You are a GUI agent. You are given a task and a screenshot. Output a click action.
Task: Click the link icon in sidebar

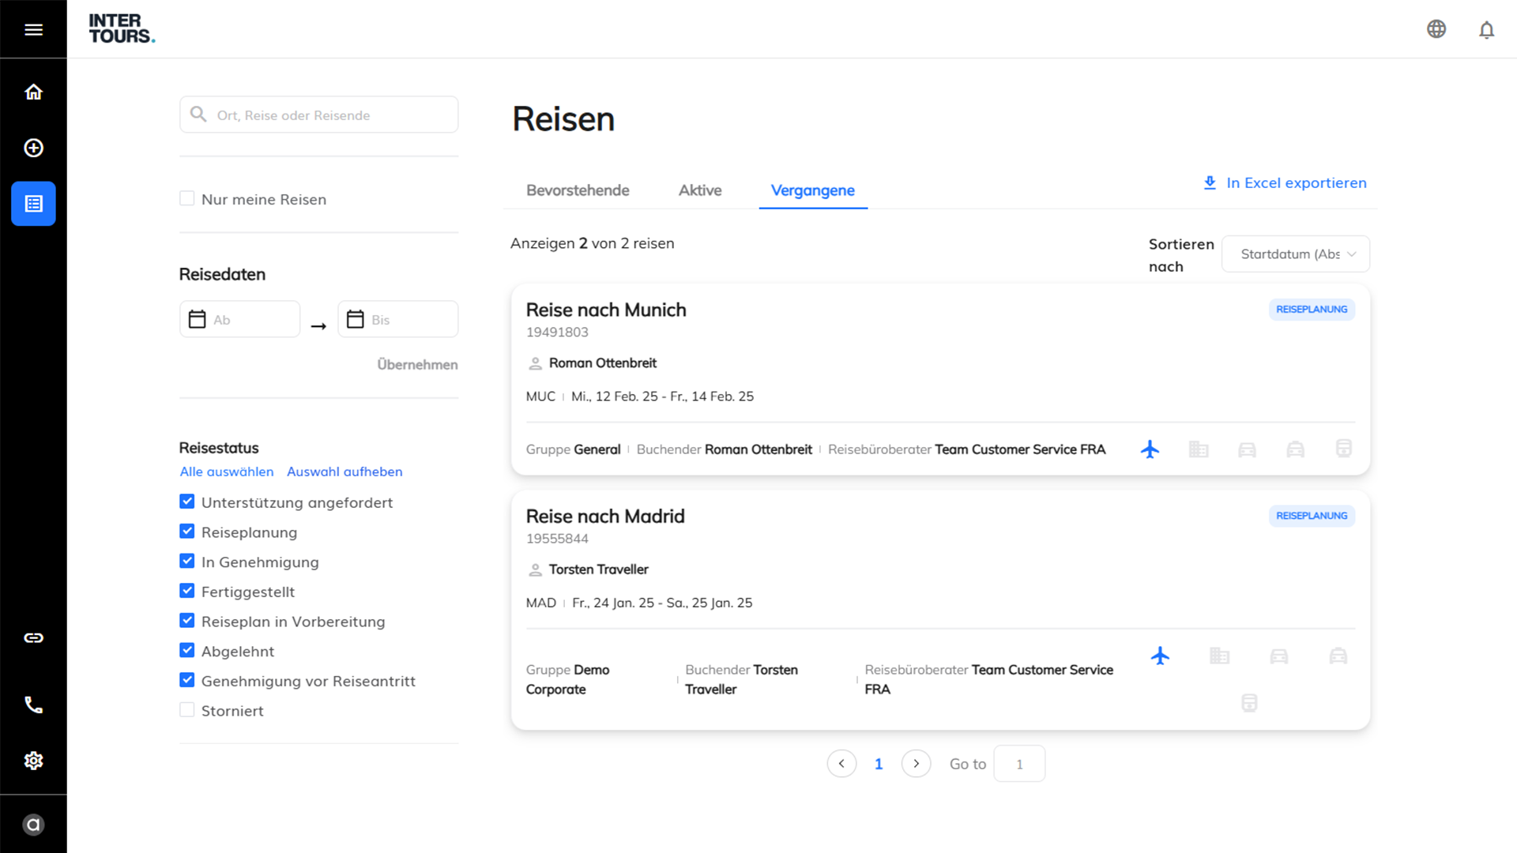33,637
